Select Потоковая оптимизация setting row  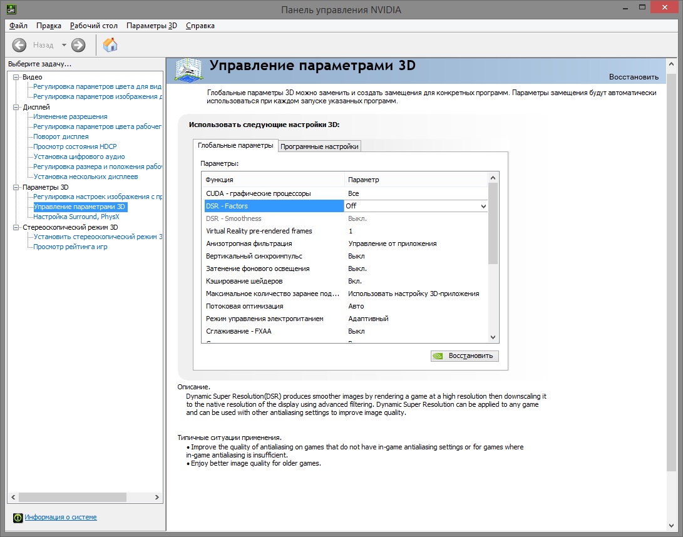(346, 307)
